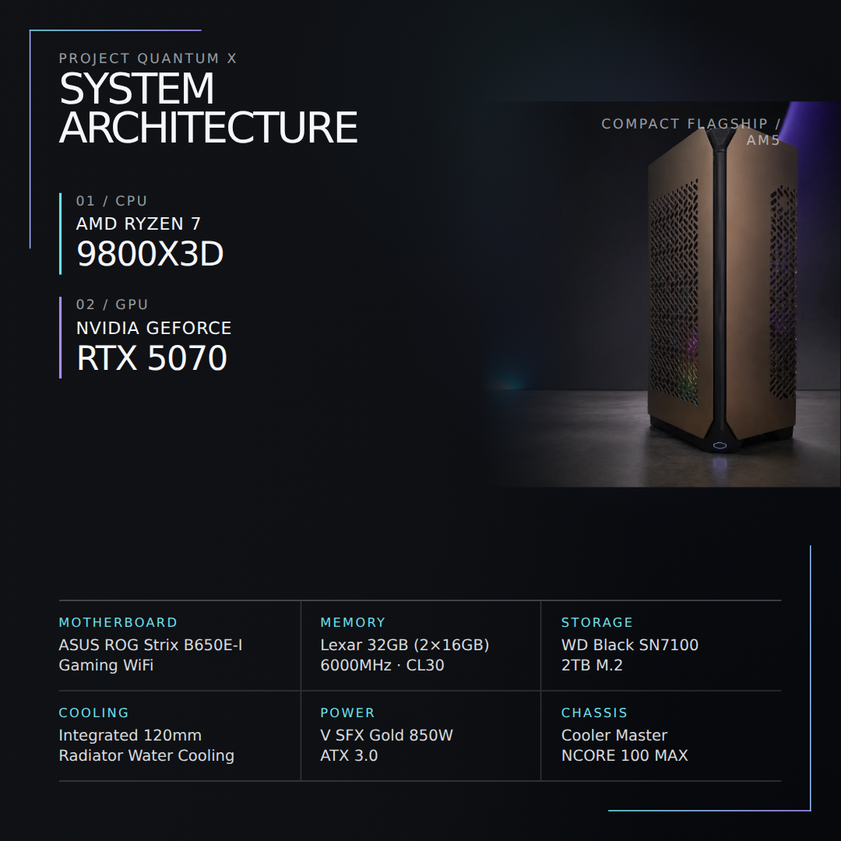Click the '2TB M.2' line

[592, 665]
